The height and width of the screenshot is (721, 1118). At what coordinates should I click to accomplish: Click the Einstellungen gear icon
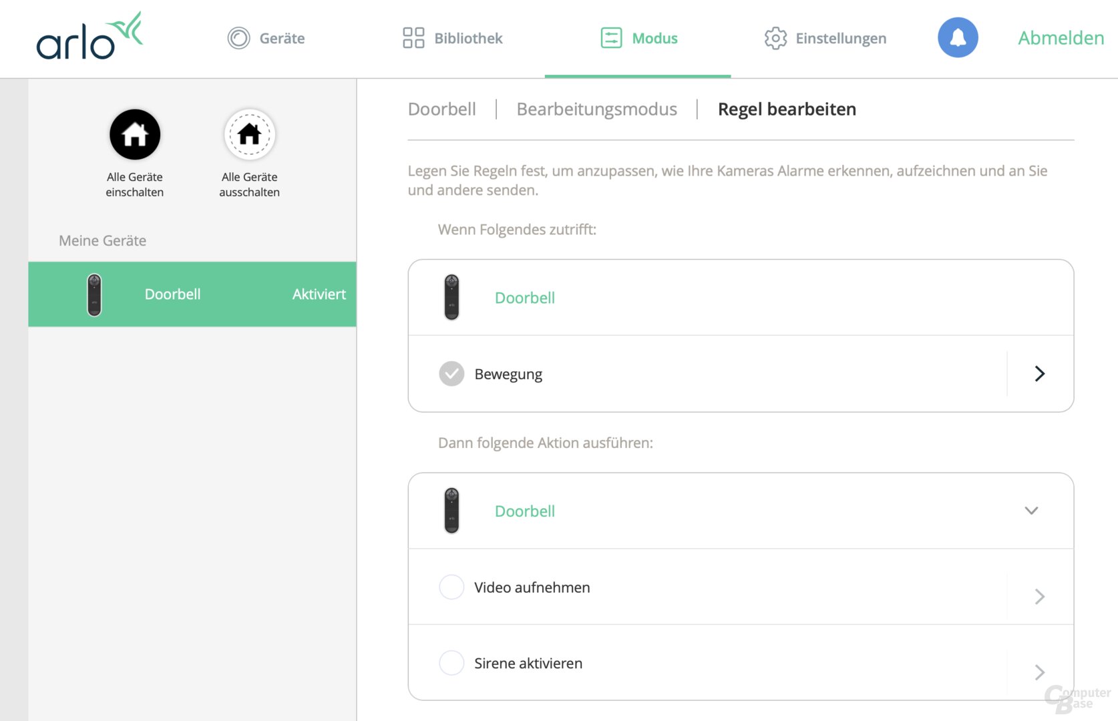pos(775,38)
